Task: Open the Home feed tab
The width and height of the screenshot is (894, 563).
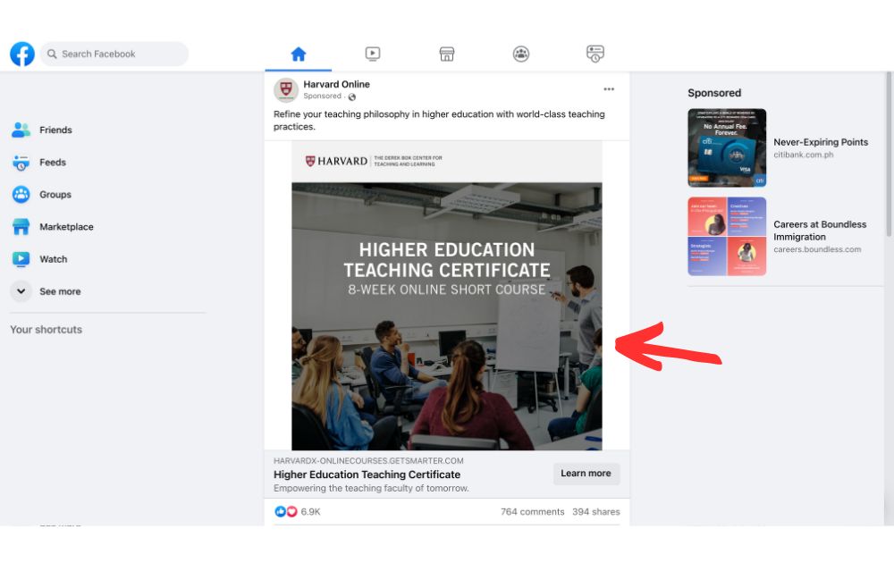Action: tap(299, 55)
